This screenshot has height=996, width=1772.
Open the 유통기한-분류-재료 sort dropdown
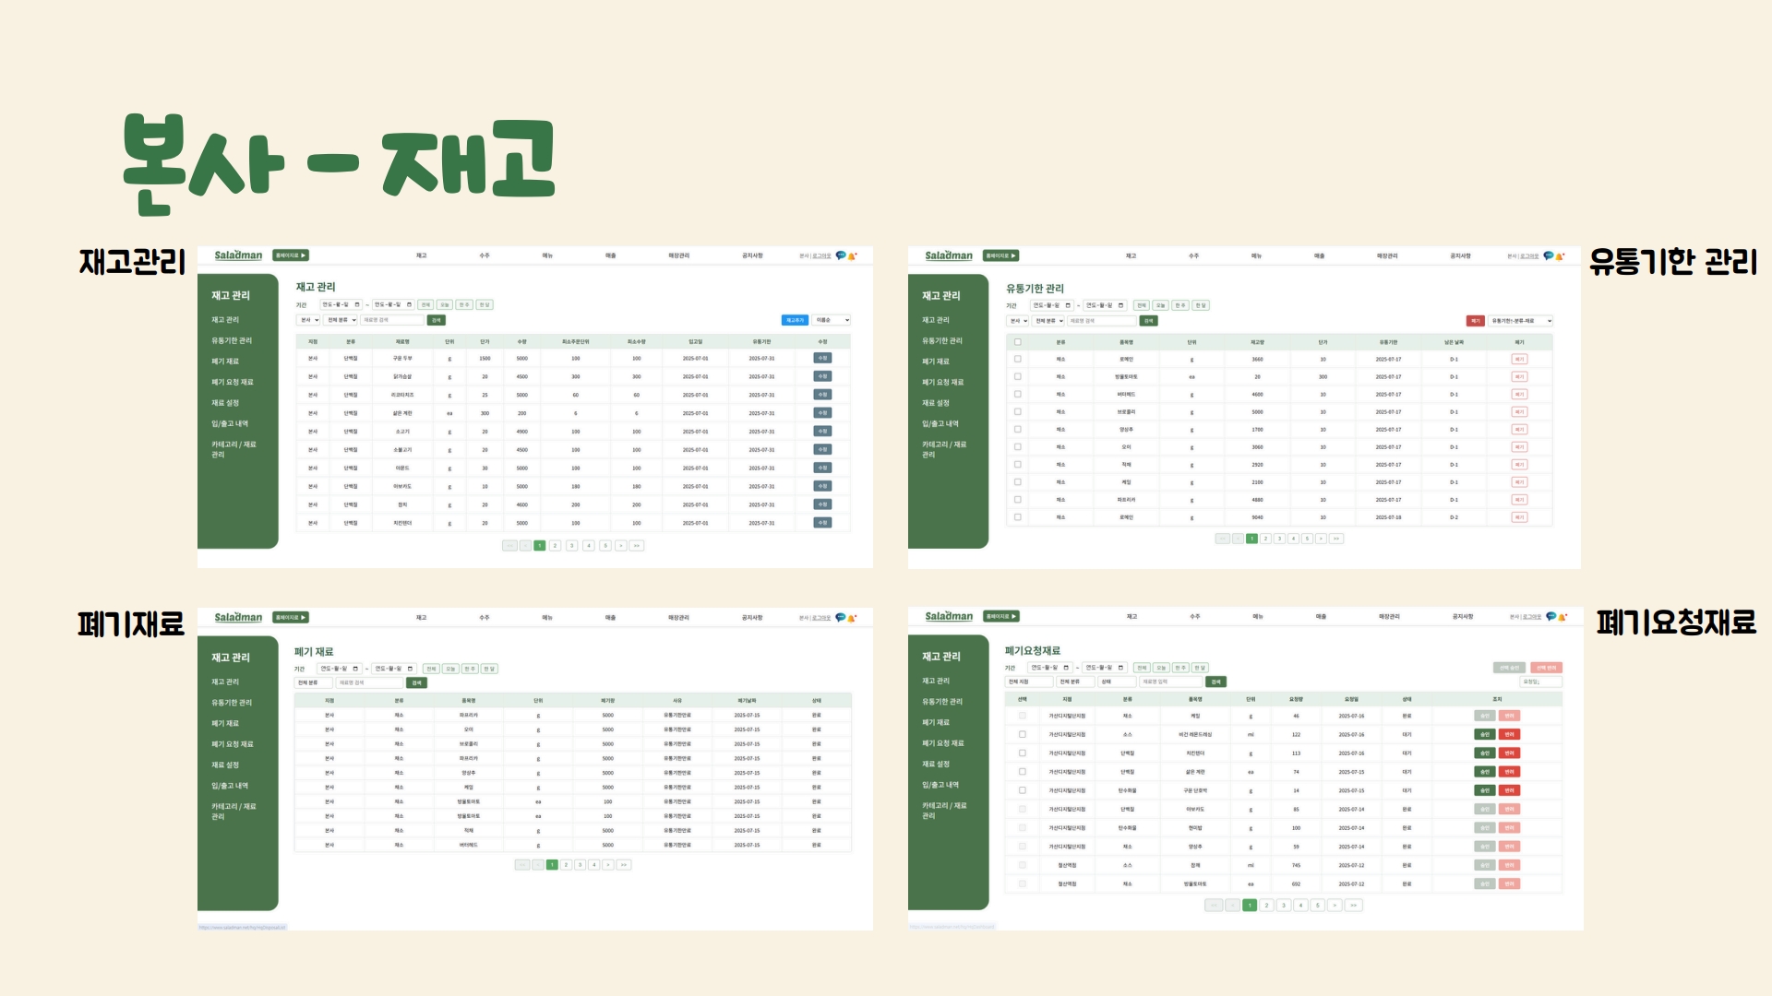1521,321
